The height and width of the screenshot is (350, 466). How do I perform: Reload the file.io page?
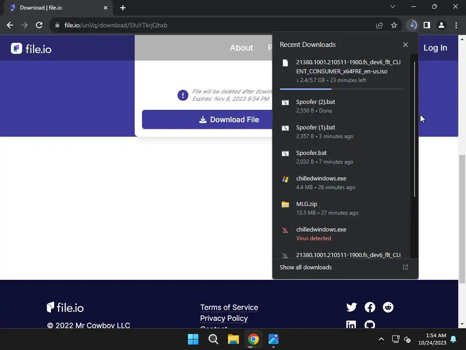point(39,26)
